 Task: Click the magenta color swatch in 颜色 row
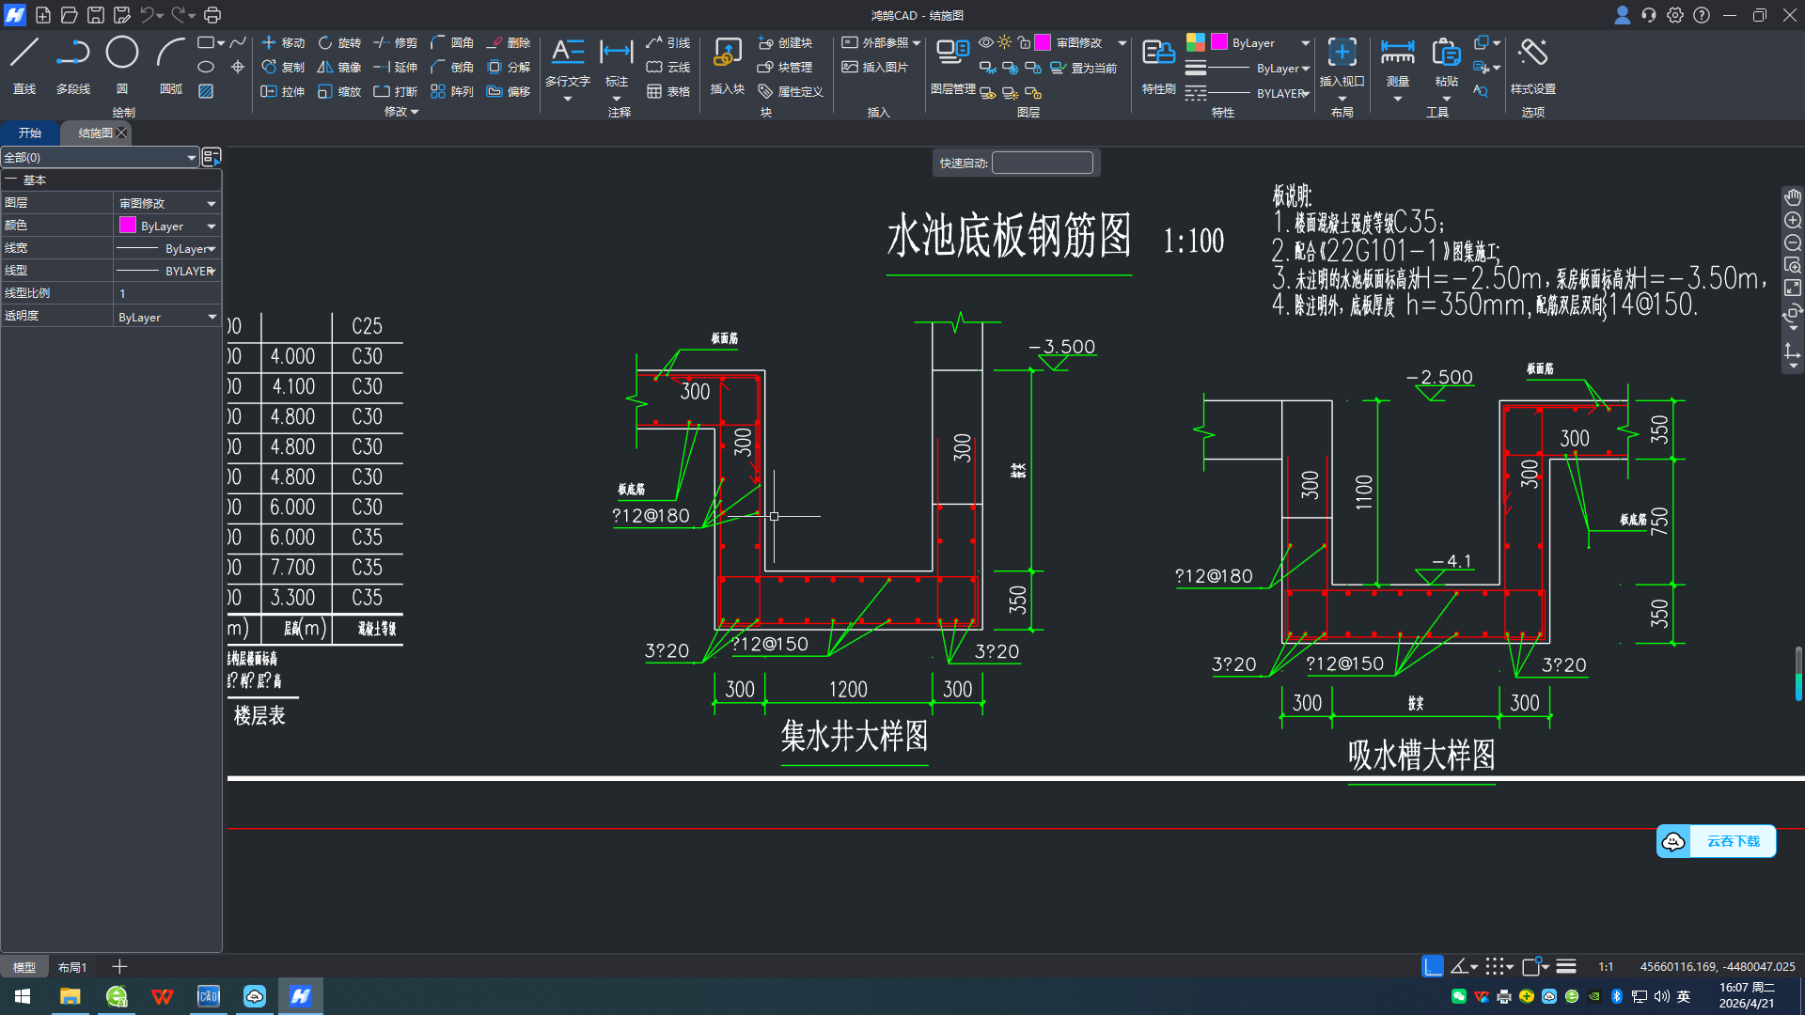point(128,226)
